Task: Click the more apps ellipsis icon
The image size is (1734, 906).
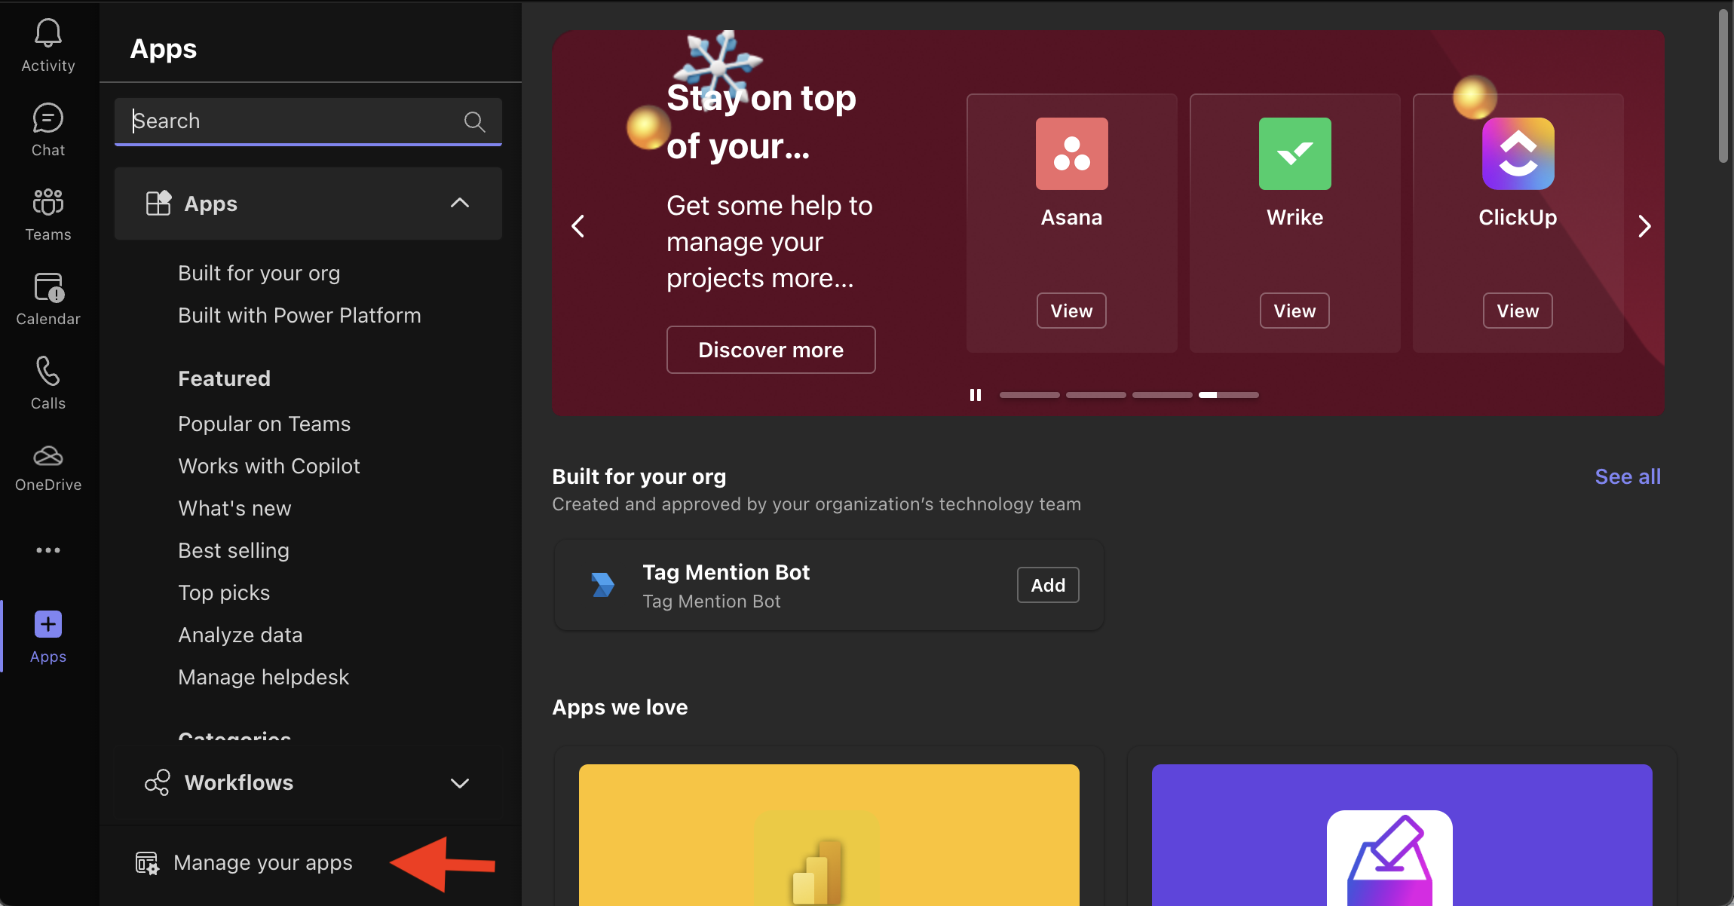Action: tap(48, 550)
